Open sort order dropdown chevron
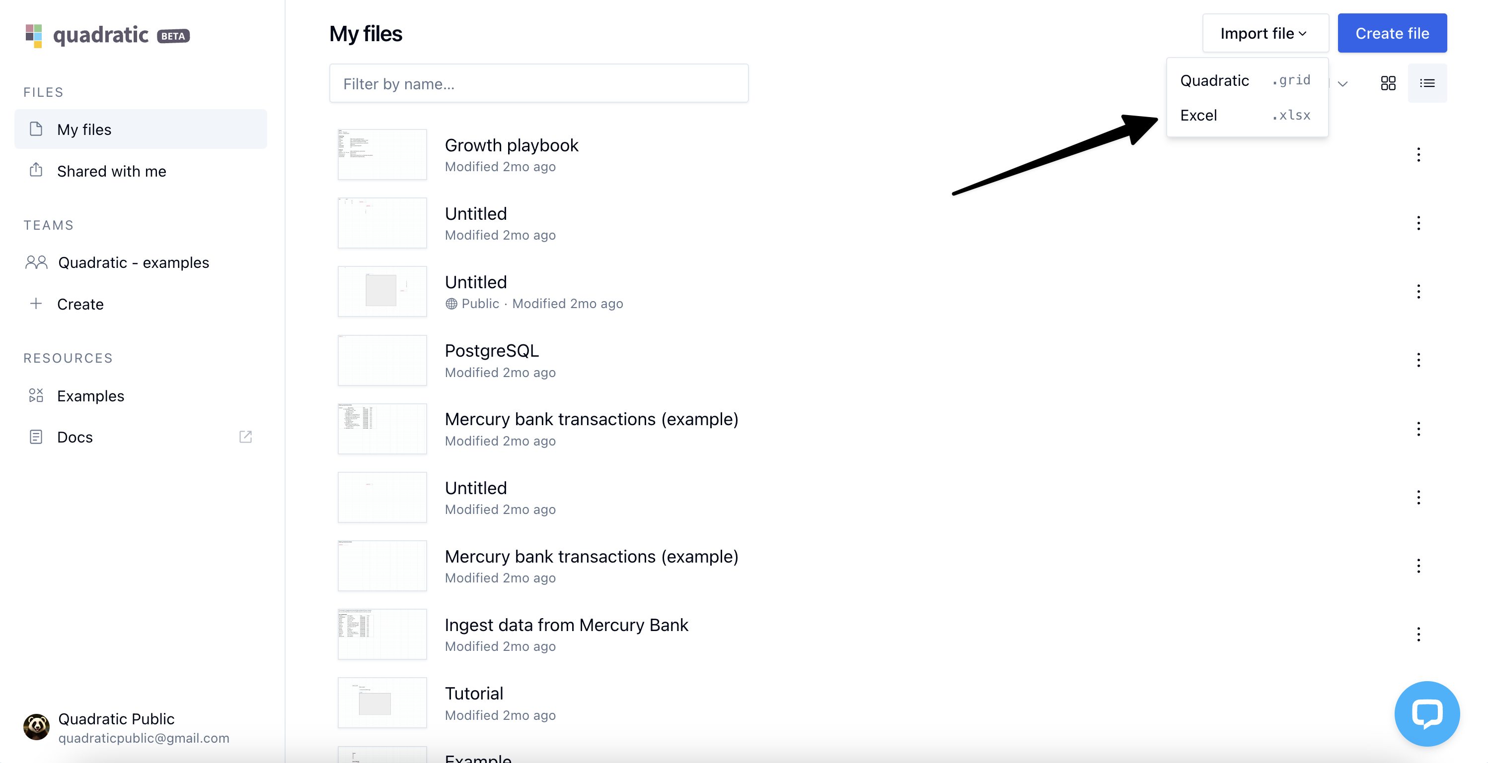 point(1342,84)
